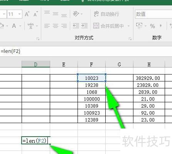Select column F header
The image size is (172, 154).
(x=91, y=64)
